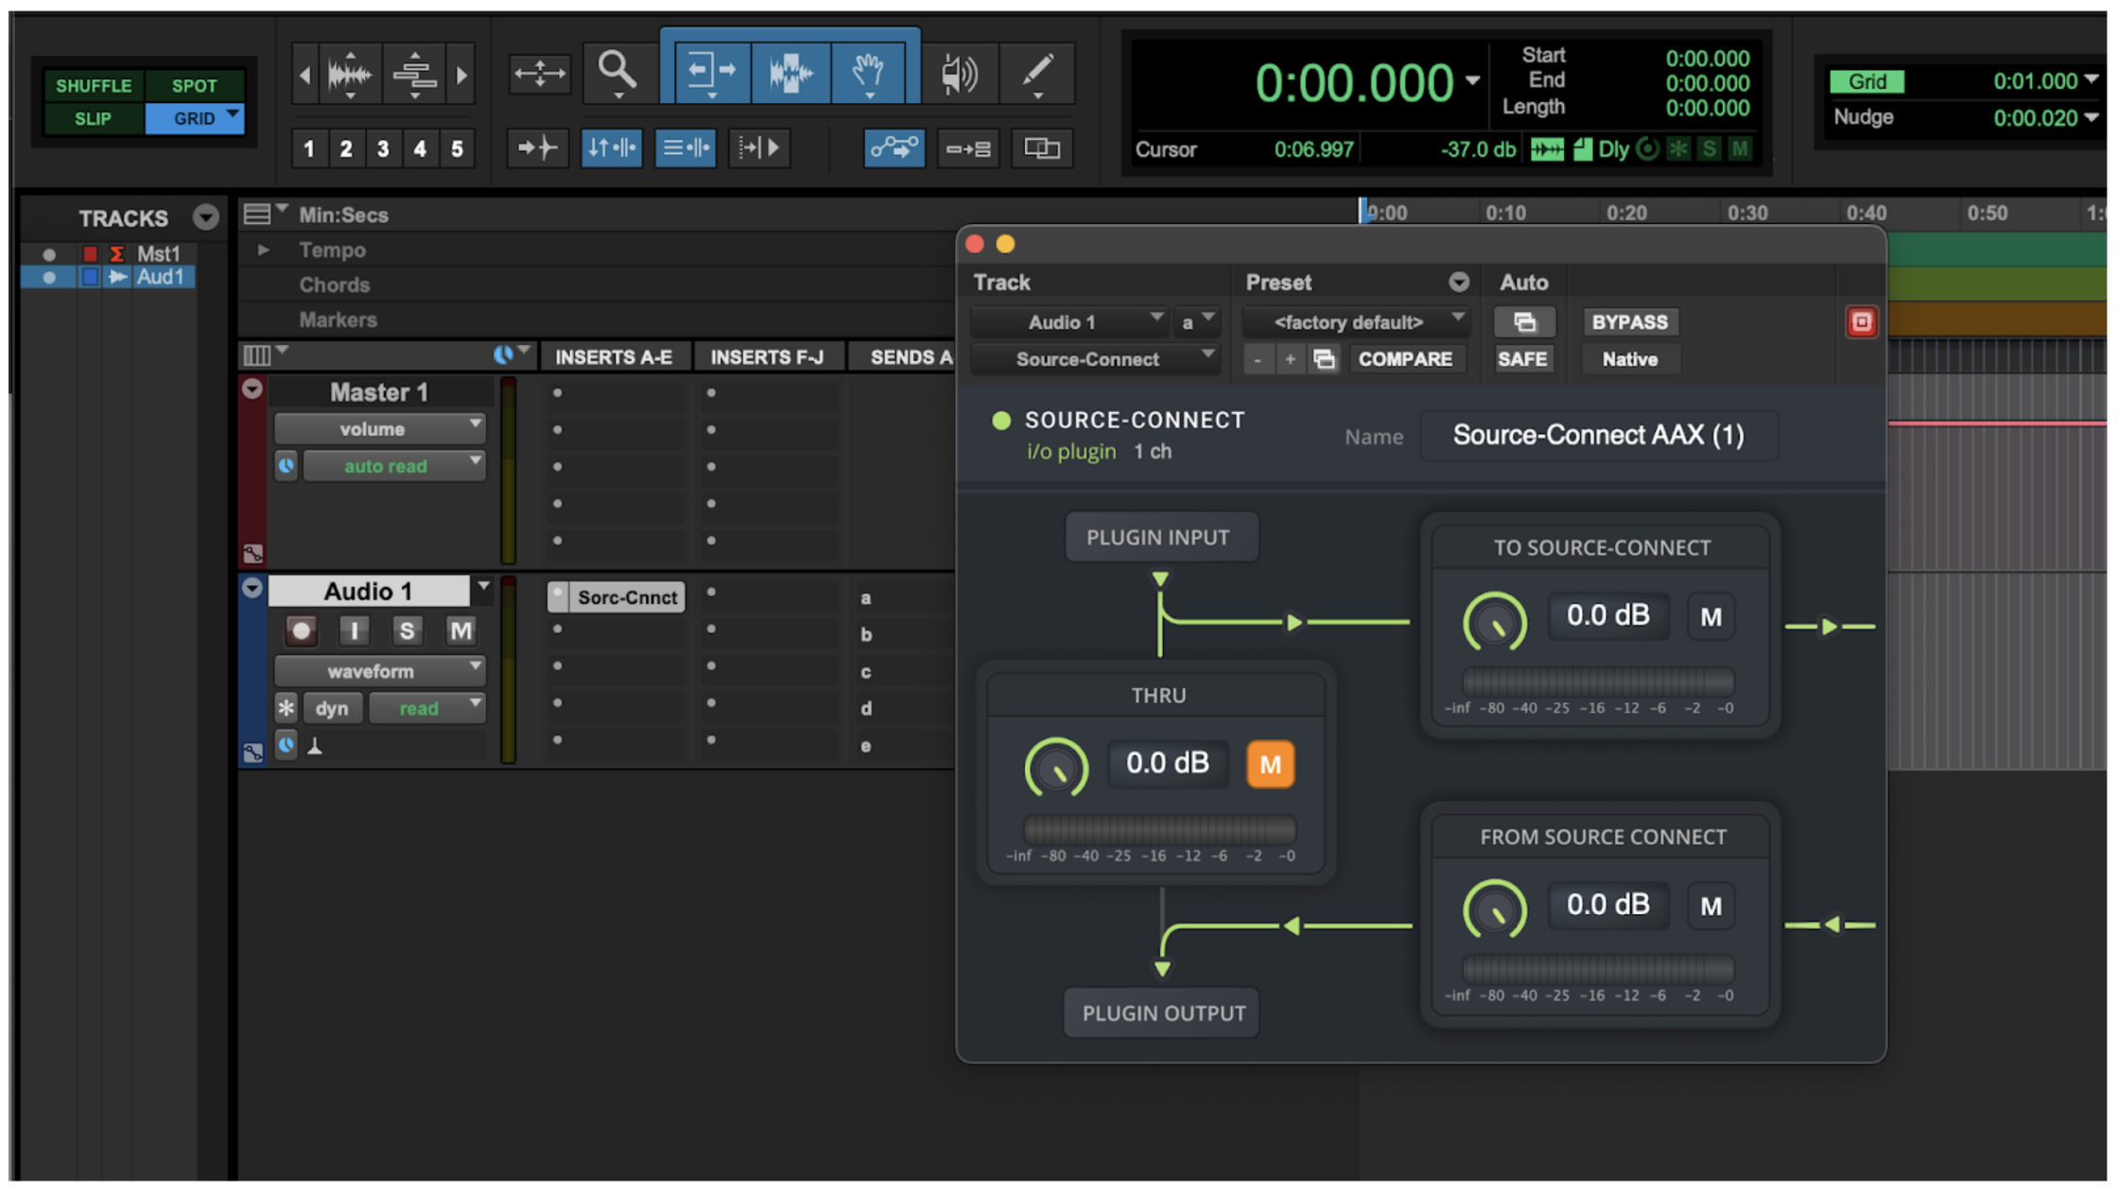Record-arm the Audio 1 track
This screenshot has width=2118, height=1191.
tap(301, 630)
